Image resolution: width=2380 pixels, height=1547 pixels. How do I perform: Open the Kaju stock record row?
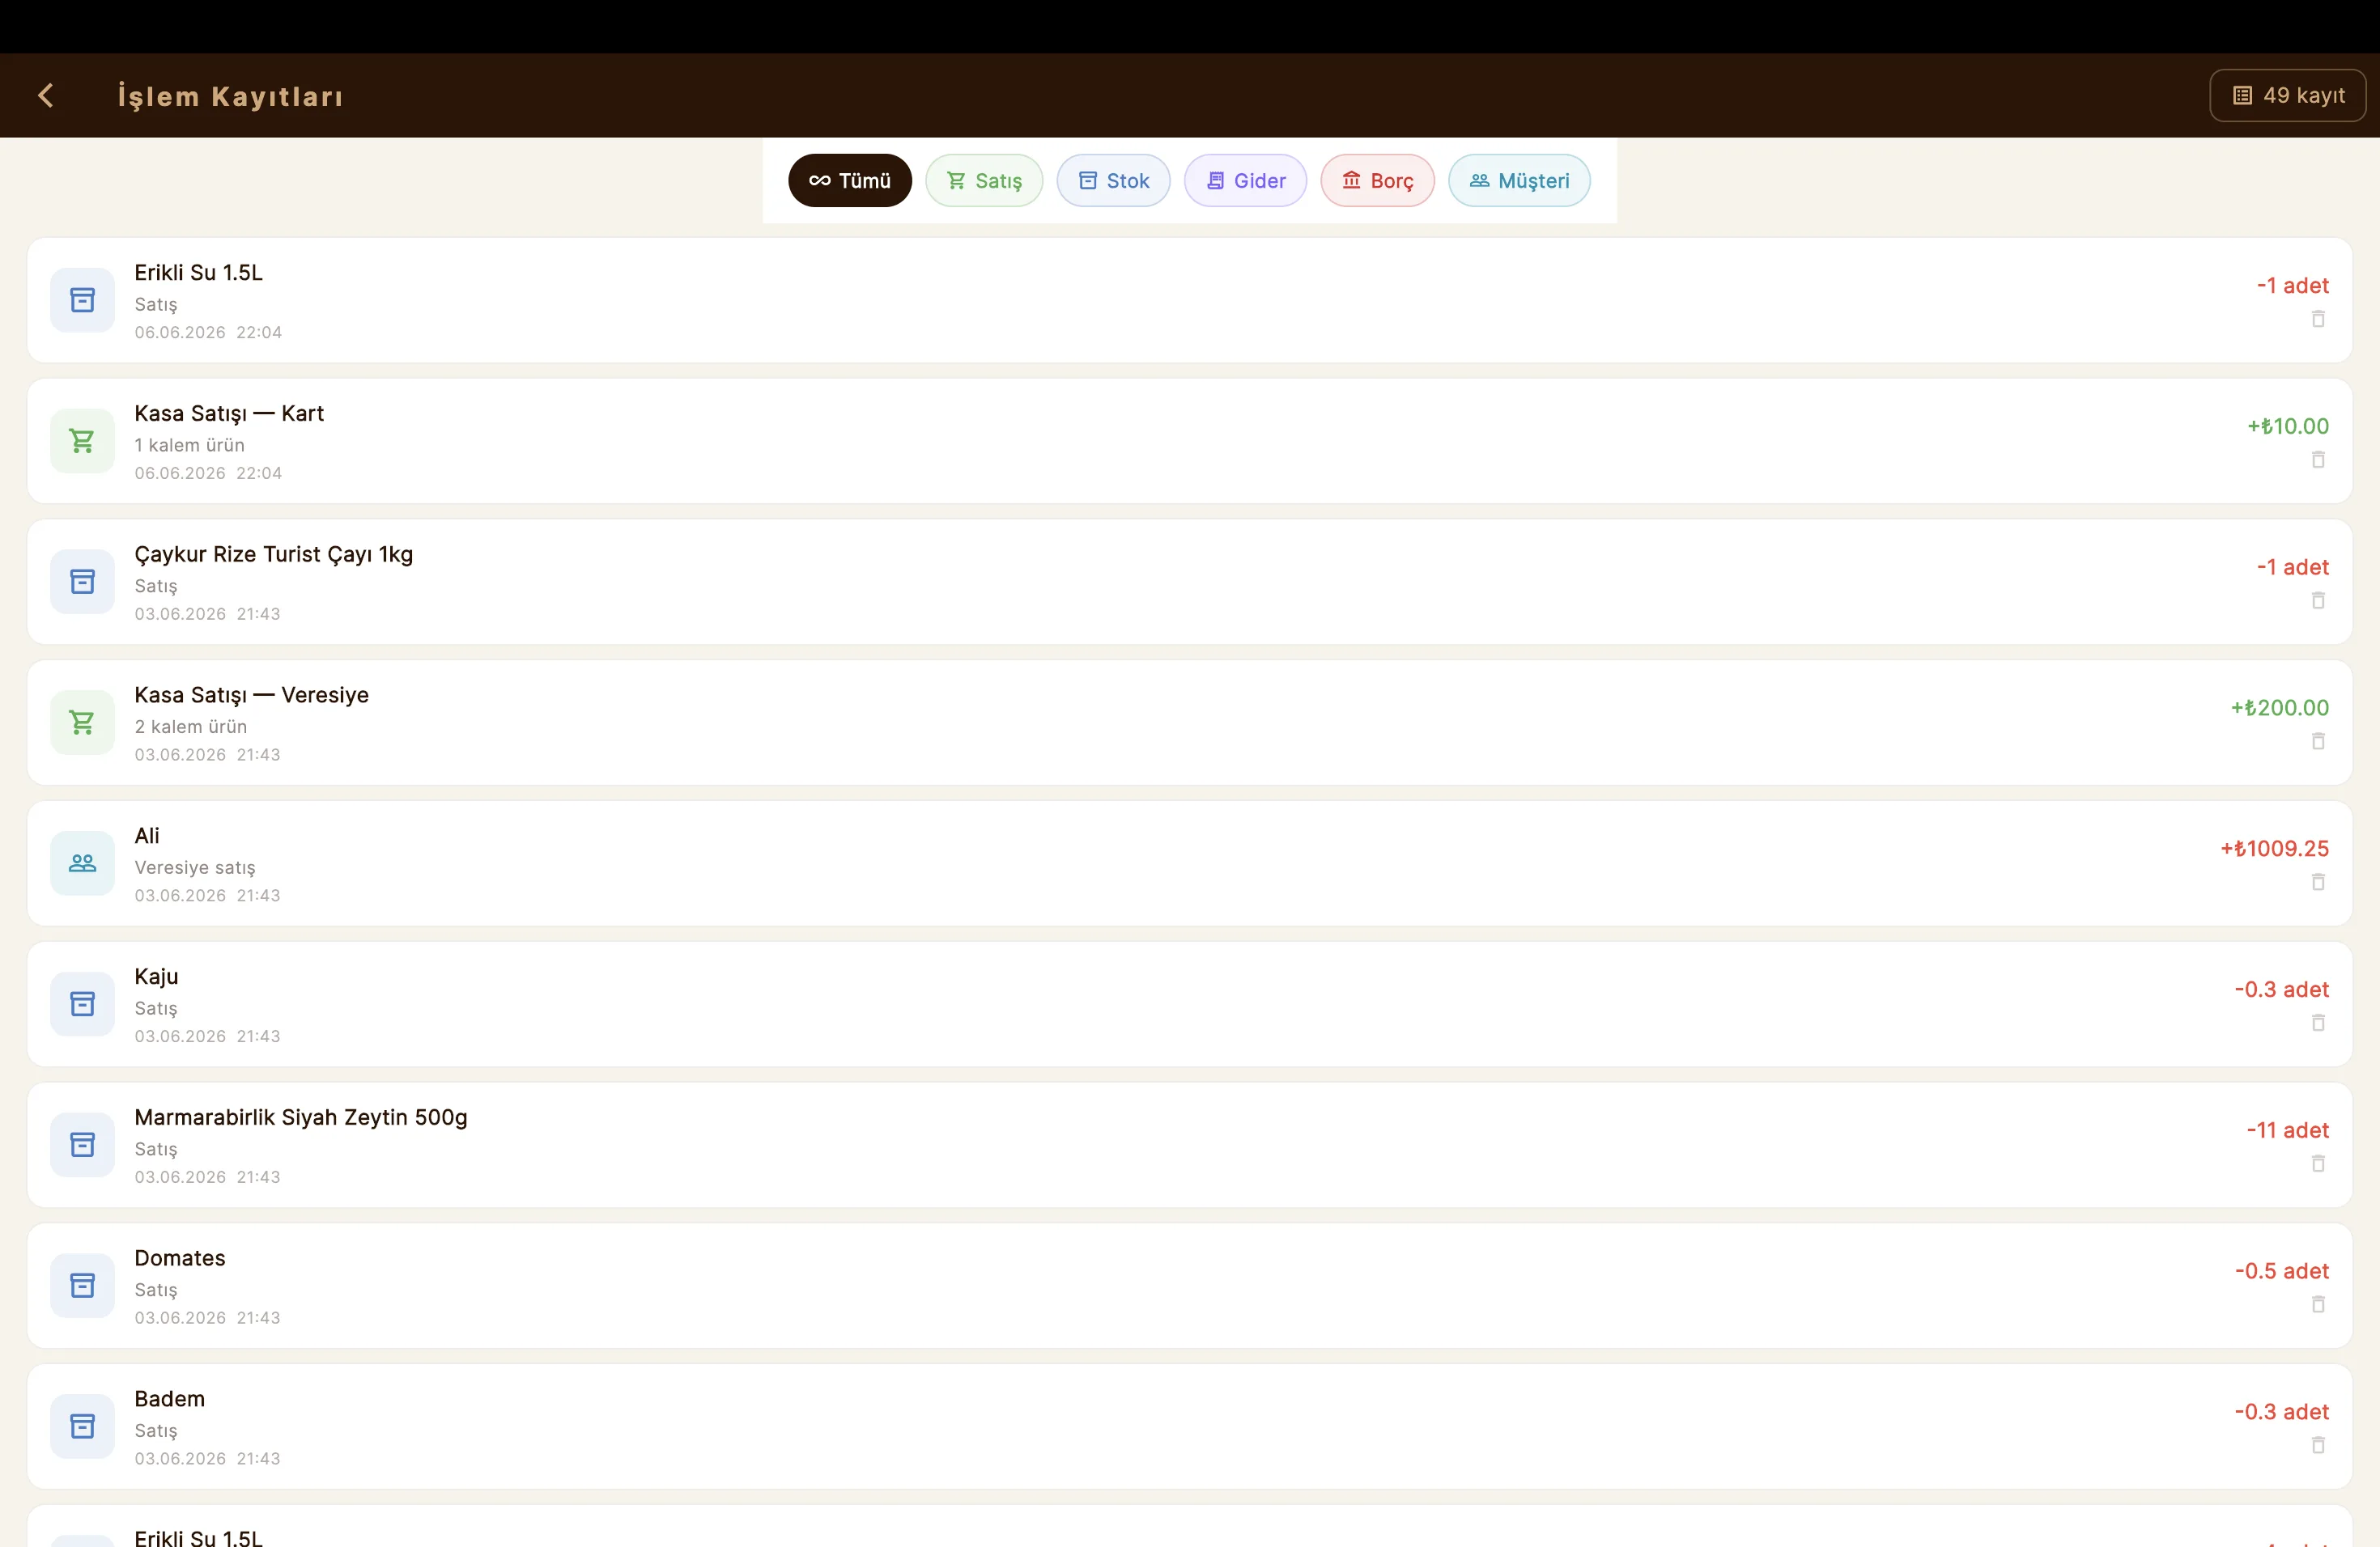tap(1189, 1004)
